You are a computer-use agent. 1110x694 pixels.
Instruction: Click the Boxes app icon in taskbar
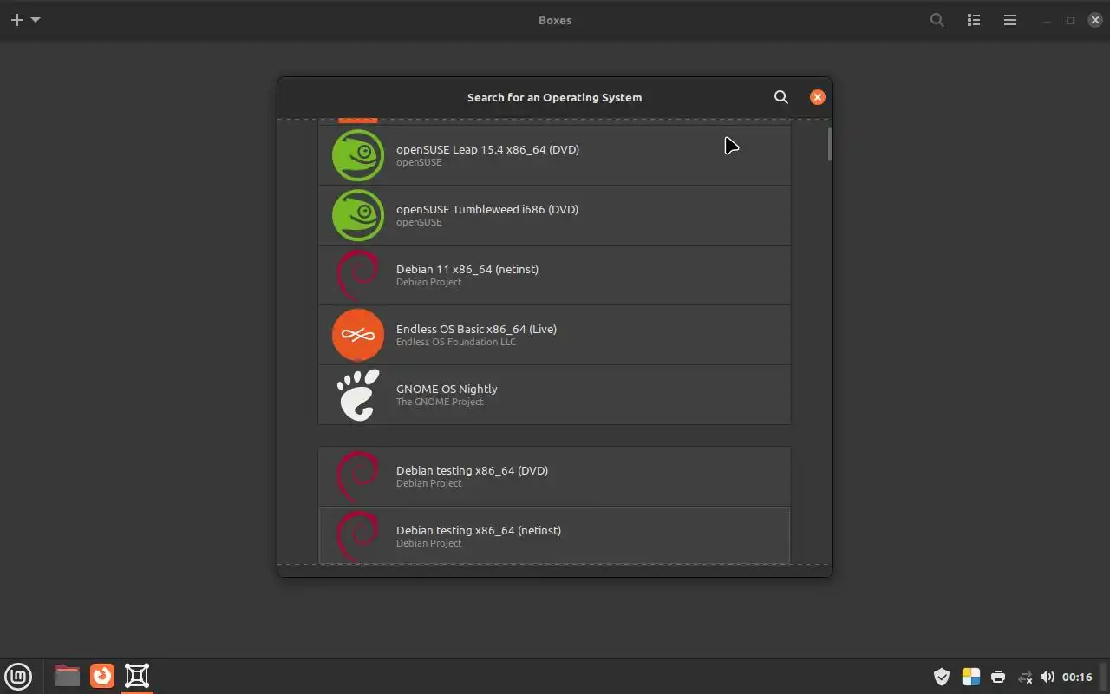pos(137,676)
